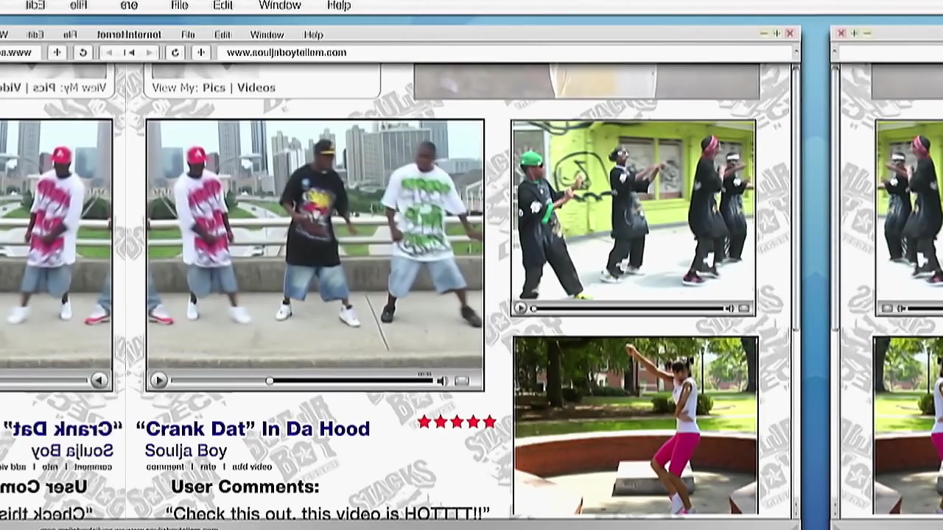Play the green wall dancers video
Screen dimensions: 943x530
[x=520, y=309]
